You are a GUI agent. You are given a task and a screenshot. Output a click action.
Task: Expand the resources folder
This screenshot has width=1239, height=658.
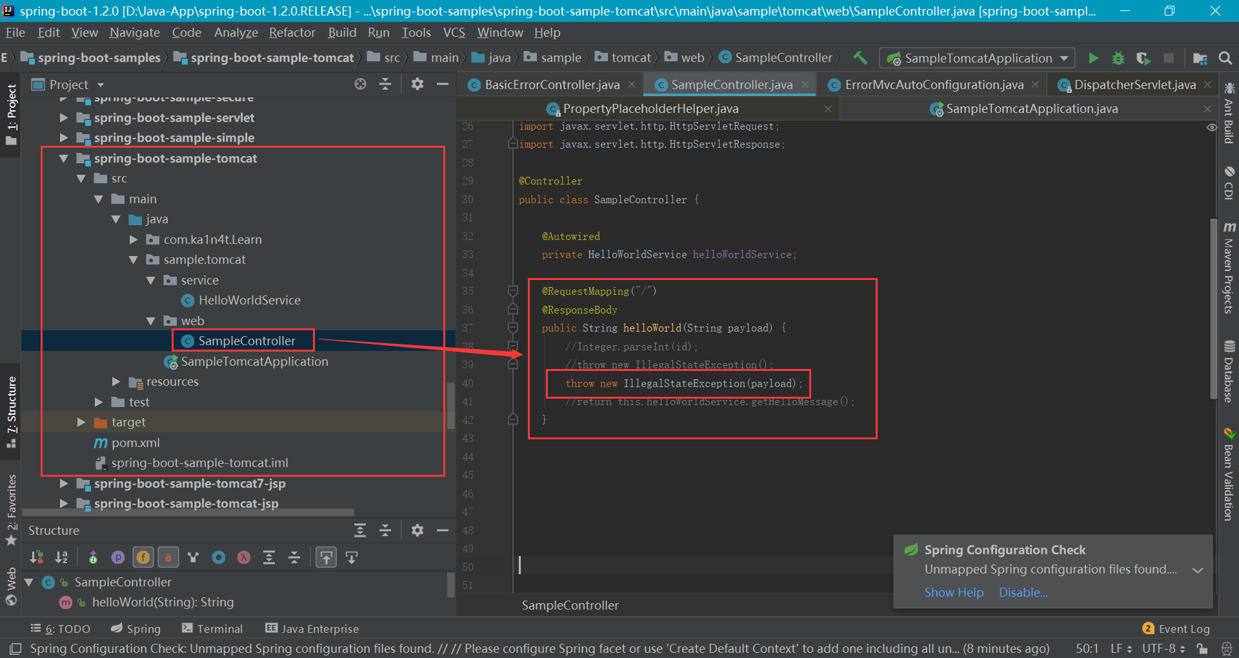point(116,382)
